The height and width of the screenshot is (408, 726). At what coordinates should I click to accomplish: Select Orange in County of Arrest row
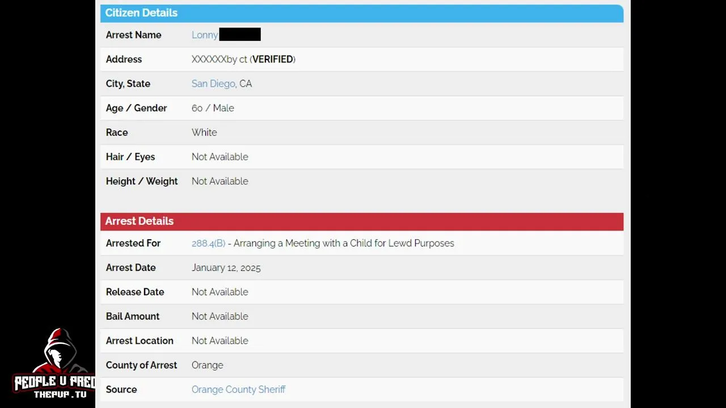(x=207, y=365)
